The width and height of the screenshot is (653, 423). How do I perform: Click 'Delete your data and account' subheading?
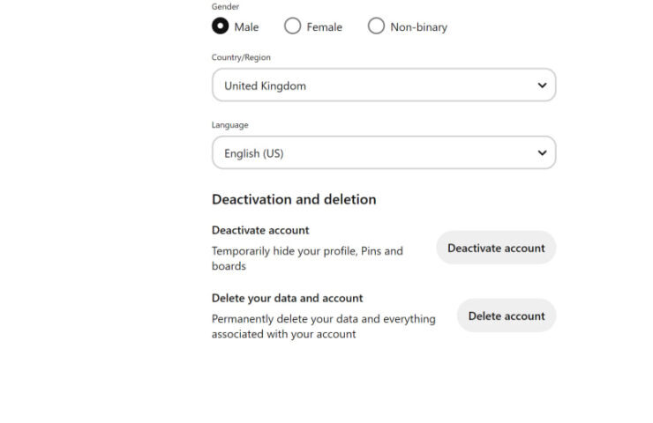(288, 298)
